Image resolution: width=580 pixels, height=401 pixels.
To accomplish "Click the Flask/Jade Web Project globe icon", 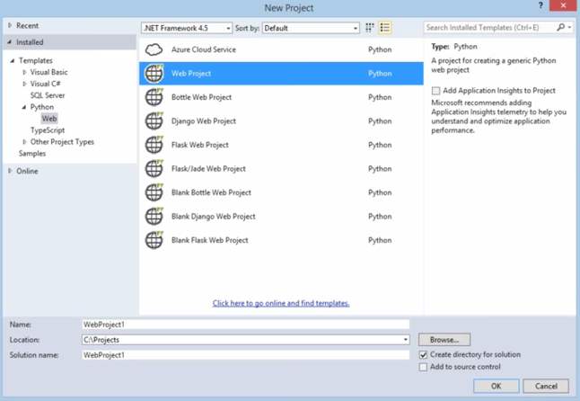I will 154,168.
